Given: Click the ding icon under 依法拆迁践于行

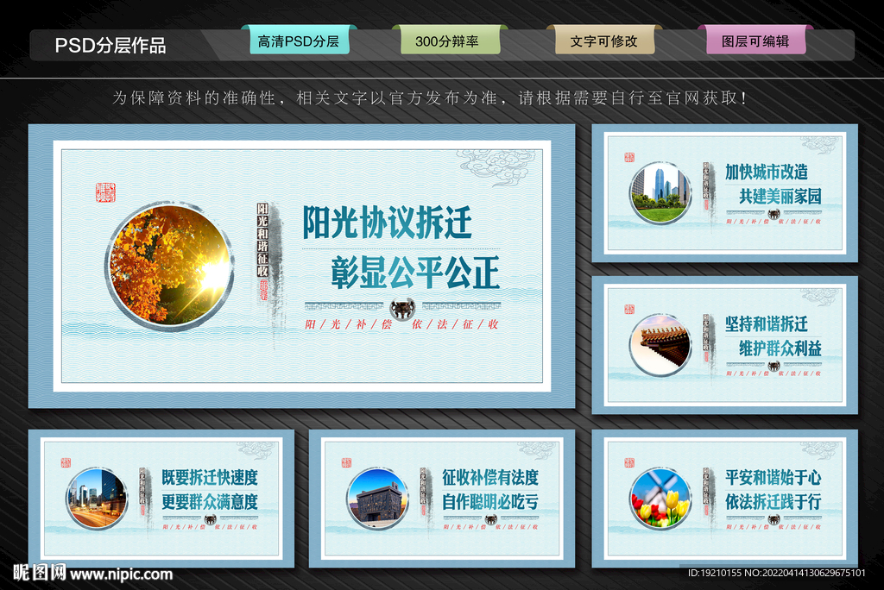Looking at the screenshot, I should pyautogui.click(x=774, y=519).
